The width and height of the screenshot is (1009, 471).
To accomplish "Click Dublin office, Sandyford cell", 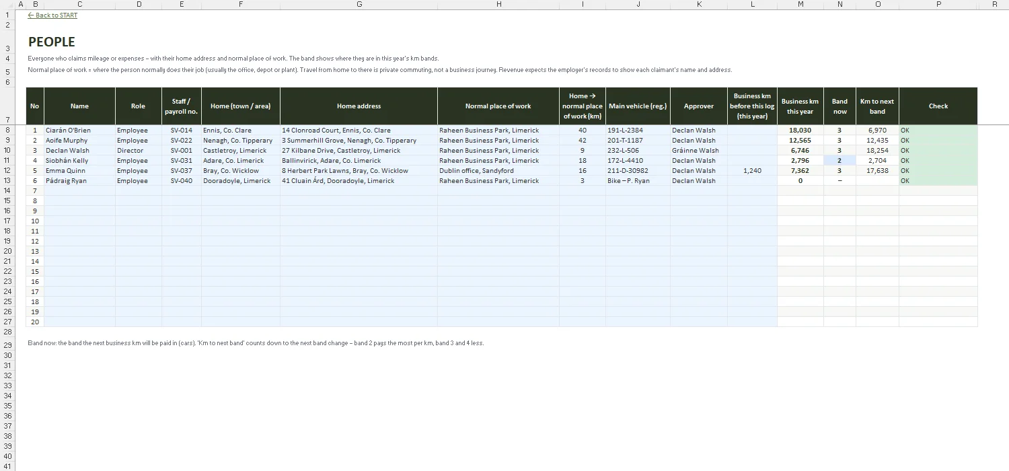I will coord(498,170).
